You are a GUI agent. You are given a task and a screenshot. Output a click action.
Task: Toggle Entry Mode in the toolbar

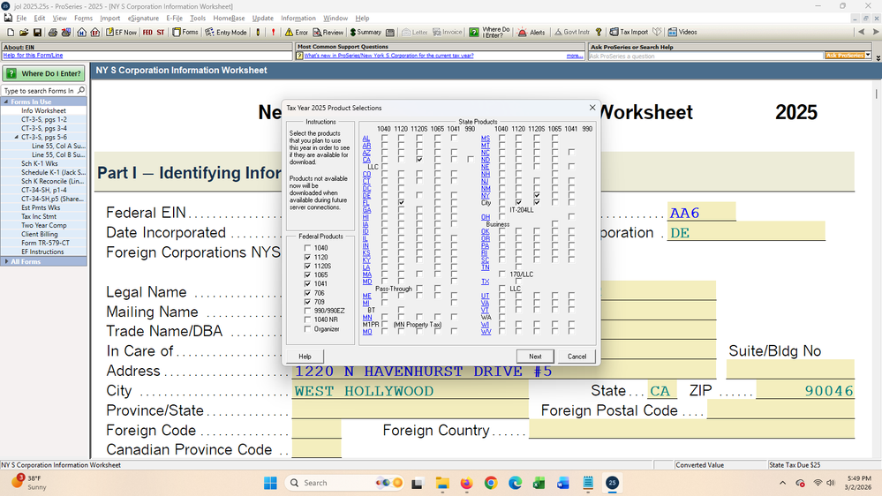coord(225,32)
